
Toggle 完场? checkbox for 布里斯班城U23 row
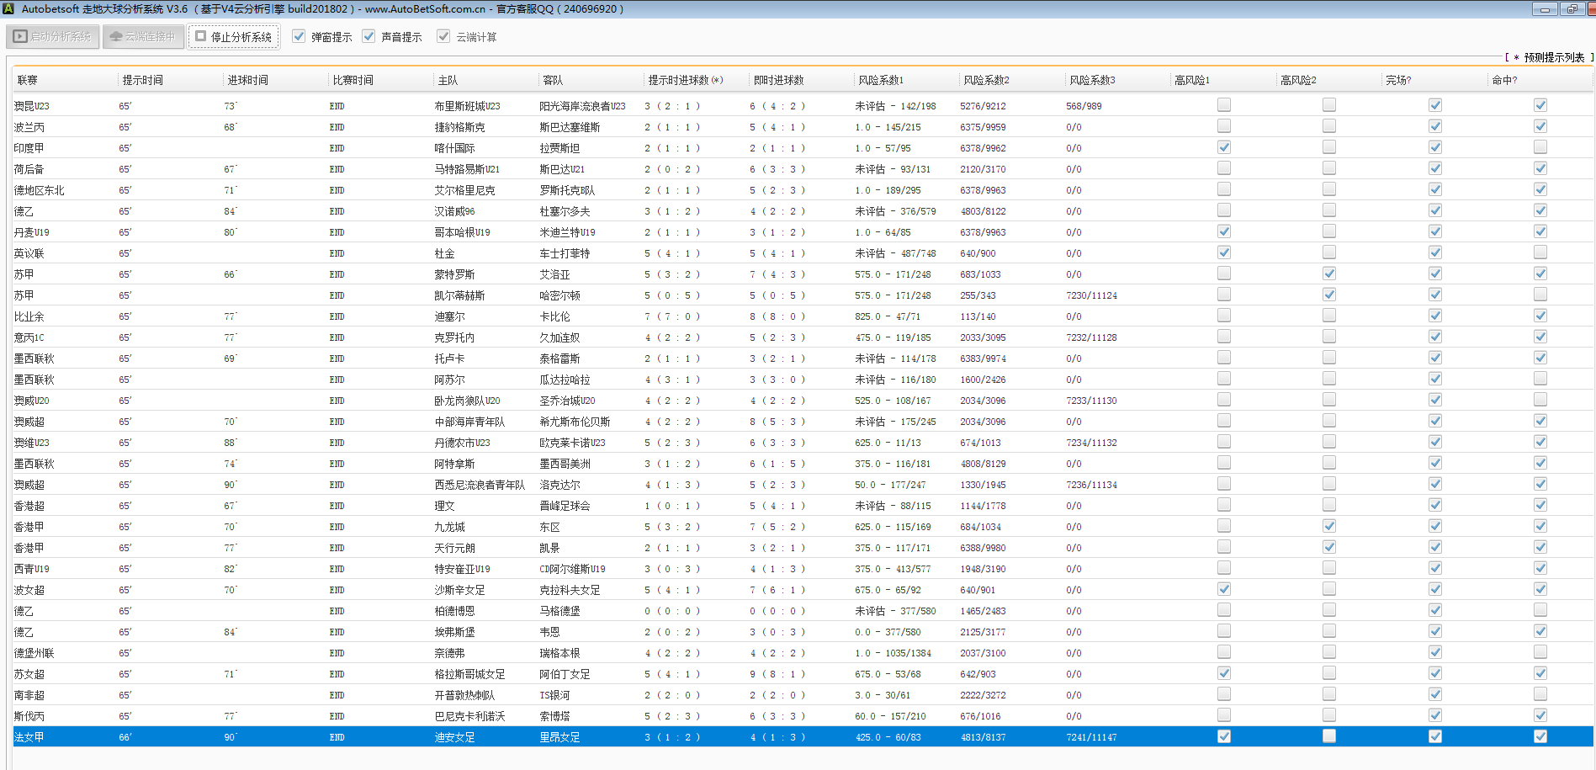1435,106
